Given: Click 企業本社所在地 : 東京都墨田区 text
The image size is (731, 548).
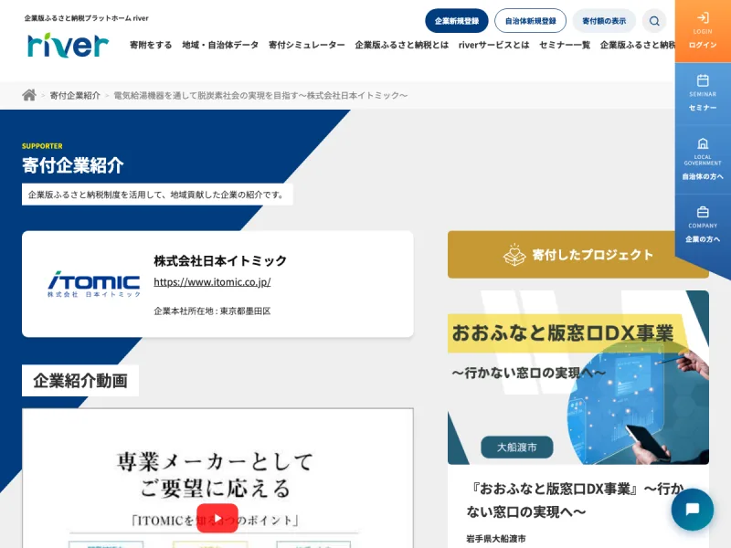Looking at the screenshot, I should click(x=212, y=311).
